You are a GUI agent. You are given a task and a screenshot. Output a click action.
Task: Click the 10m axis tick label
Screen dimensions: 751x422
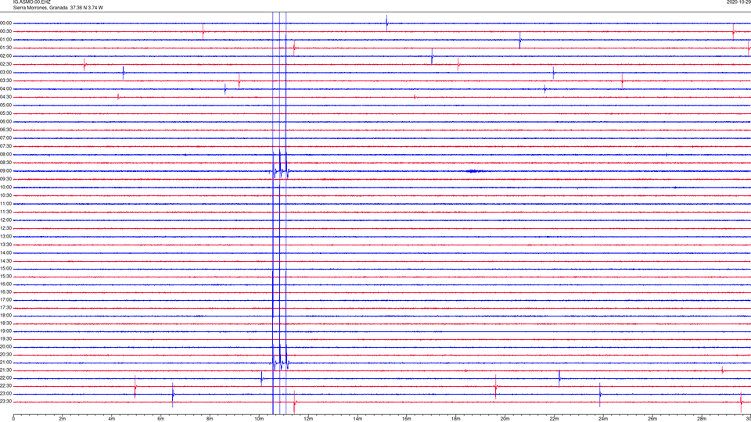click(259, 419)
